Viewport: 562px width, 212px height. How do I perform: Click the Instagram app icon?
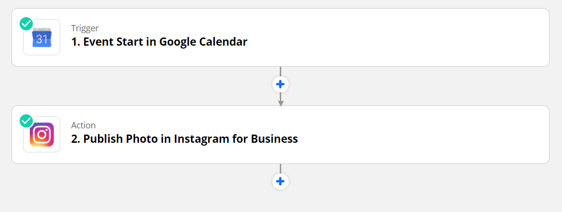click(42, 135)
